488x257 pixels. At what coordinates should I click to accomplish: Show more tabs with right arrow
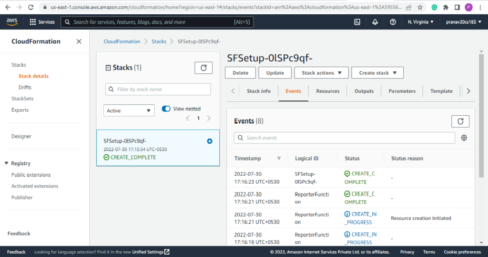[468, 91]
